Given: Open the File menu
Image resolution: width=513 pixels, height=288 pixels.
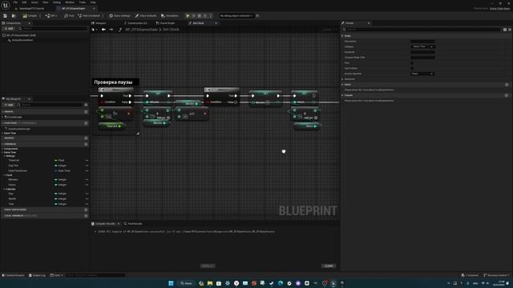Looking at the screenshot, I should click(15, 2).
